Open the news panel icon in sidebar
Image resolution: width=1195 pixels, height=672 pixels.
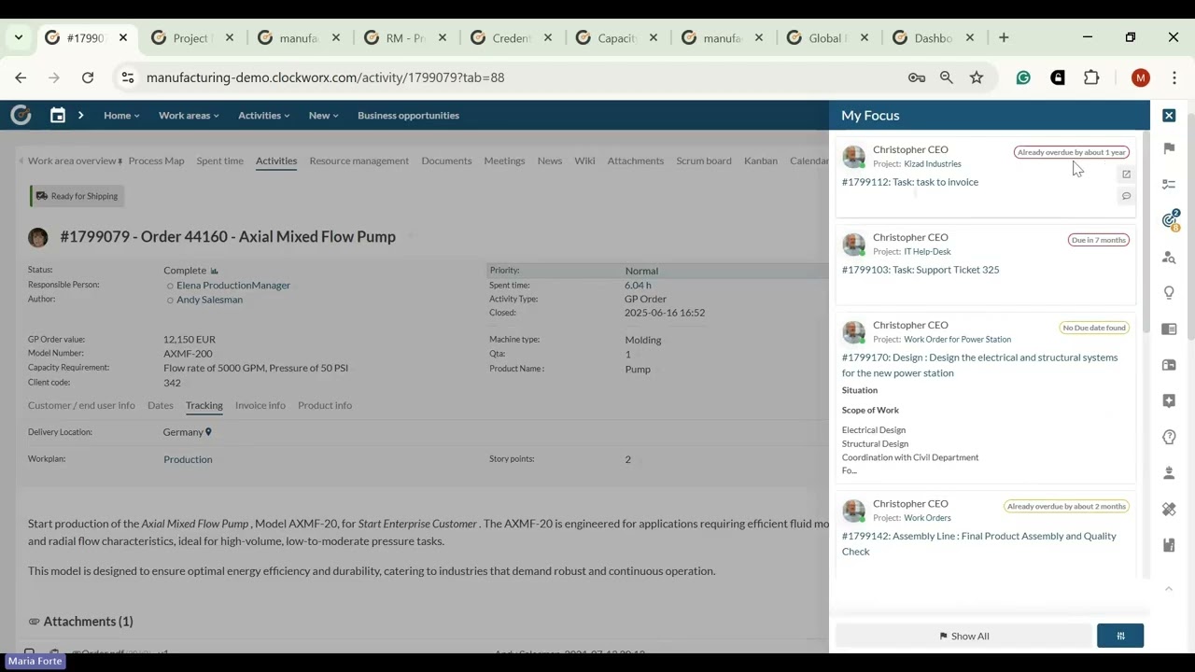[1169, 329]
